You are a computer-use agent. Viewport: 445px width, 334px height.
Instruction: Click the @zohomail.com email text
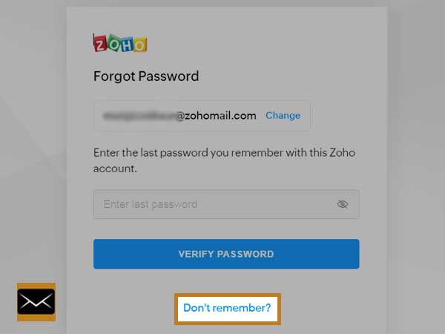pyautogui.click(x=217, y=116)
